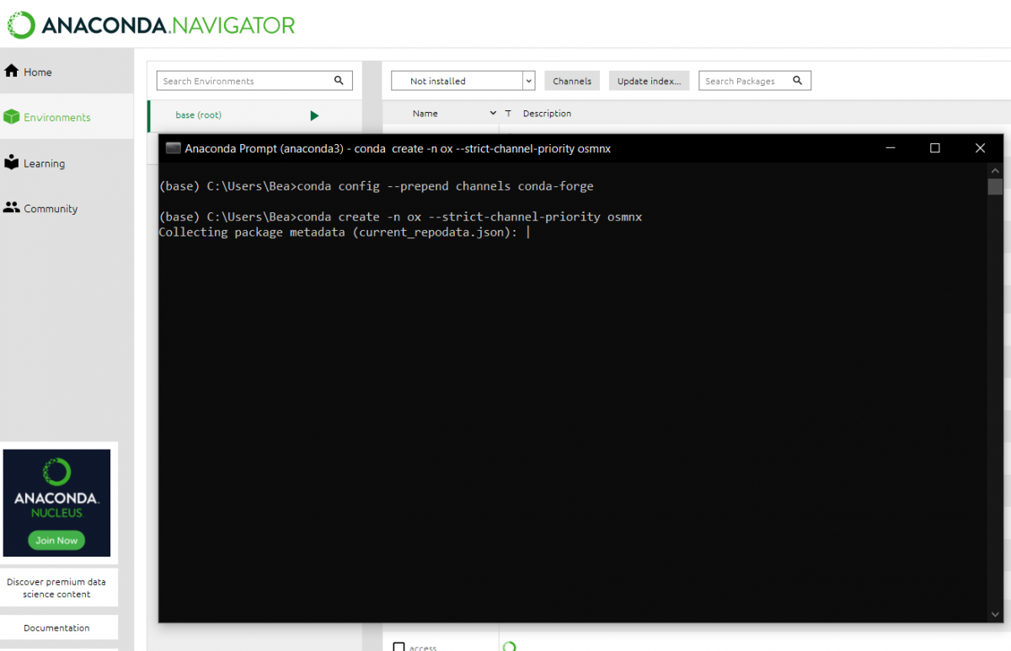Screen dimensions: 1011x651
Task: Click the Update index... button
Action: click(x=649, y=81)
